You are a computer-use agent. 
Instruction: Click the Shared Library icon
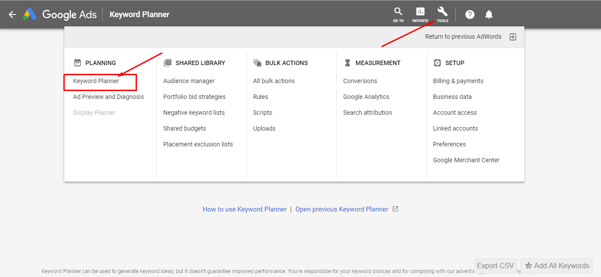click(167, 63)
